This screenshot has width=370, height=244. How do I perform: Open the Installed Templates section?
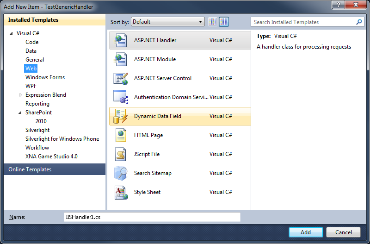pyautogui.click(x=55, y=20)
